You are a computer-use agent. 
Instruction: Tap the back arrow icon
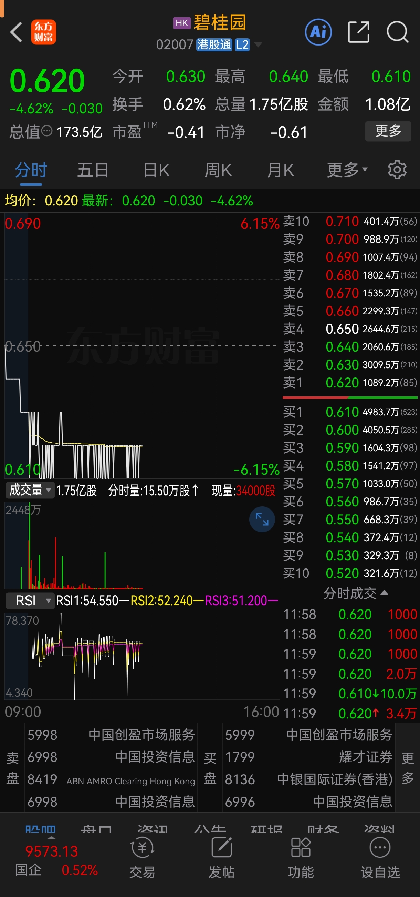point(16,32)
